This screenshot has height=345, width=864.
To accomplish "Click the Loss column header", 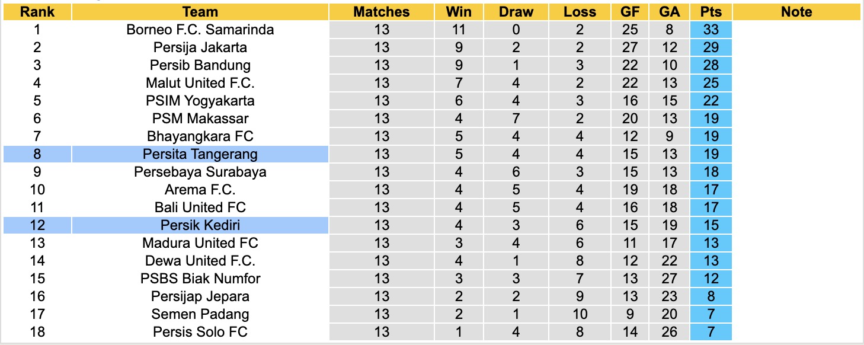I will pos(579,12).
